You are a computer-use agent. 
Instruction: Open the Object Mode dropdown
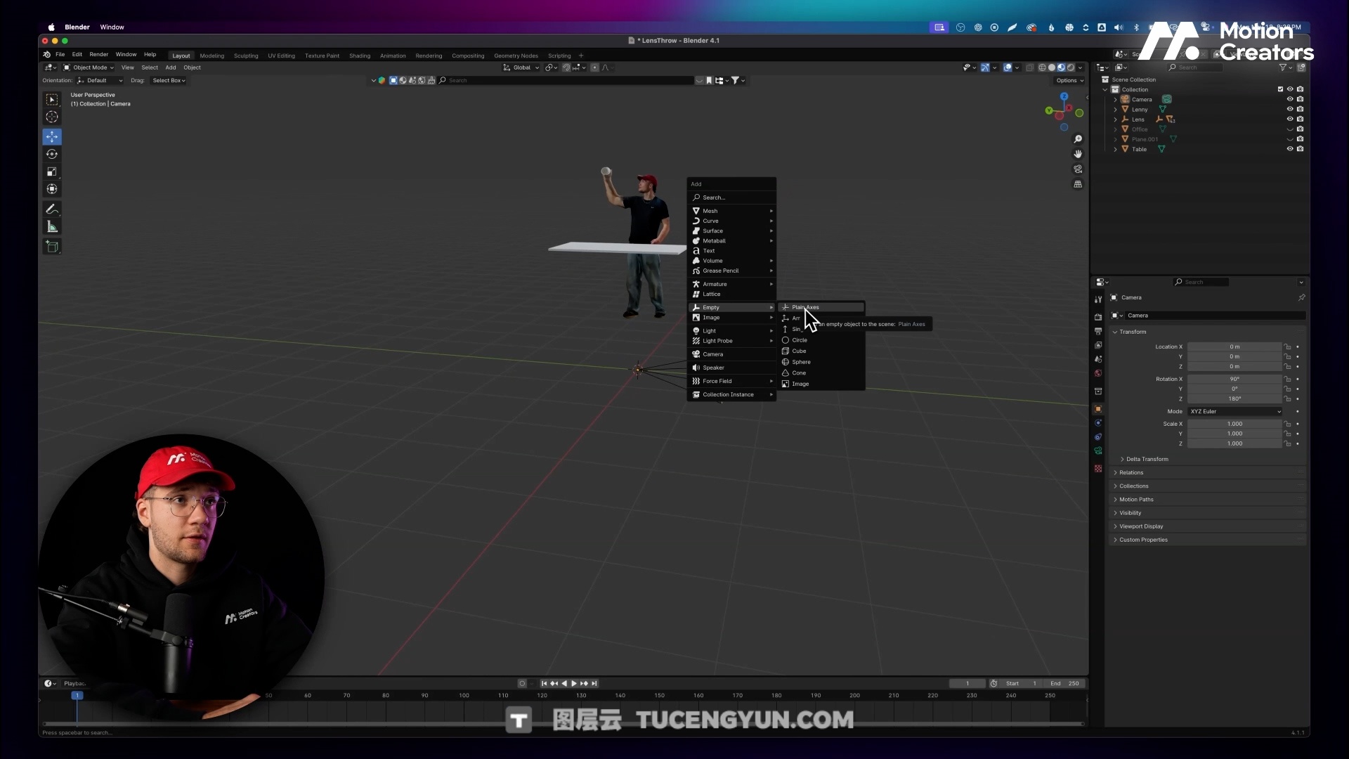[x=89, y=67]
